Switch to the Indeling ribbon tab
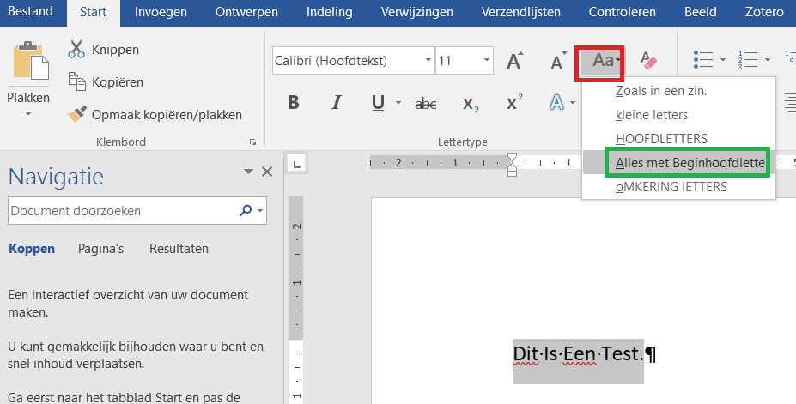Image resolution: width=796 pixels, height=404 pixels. click(x=330, y=12)
